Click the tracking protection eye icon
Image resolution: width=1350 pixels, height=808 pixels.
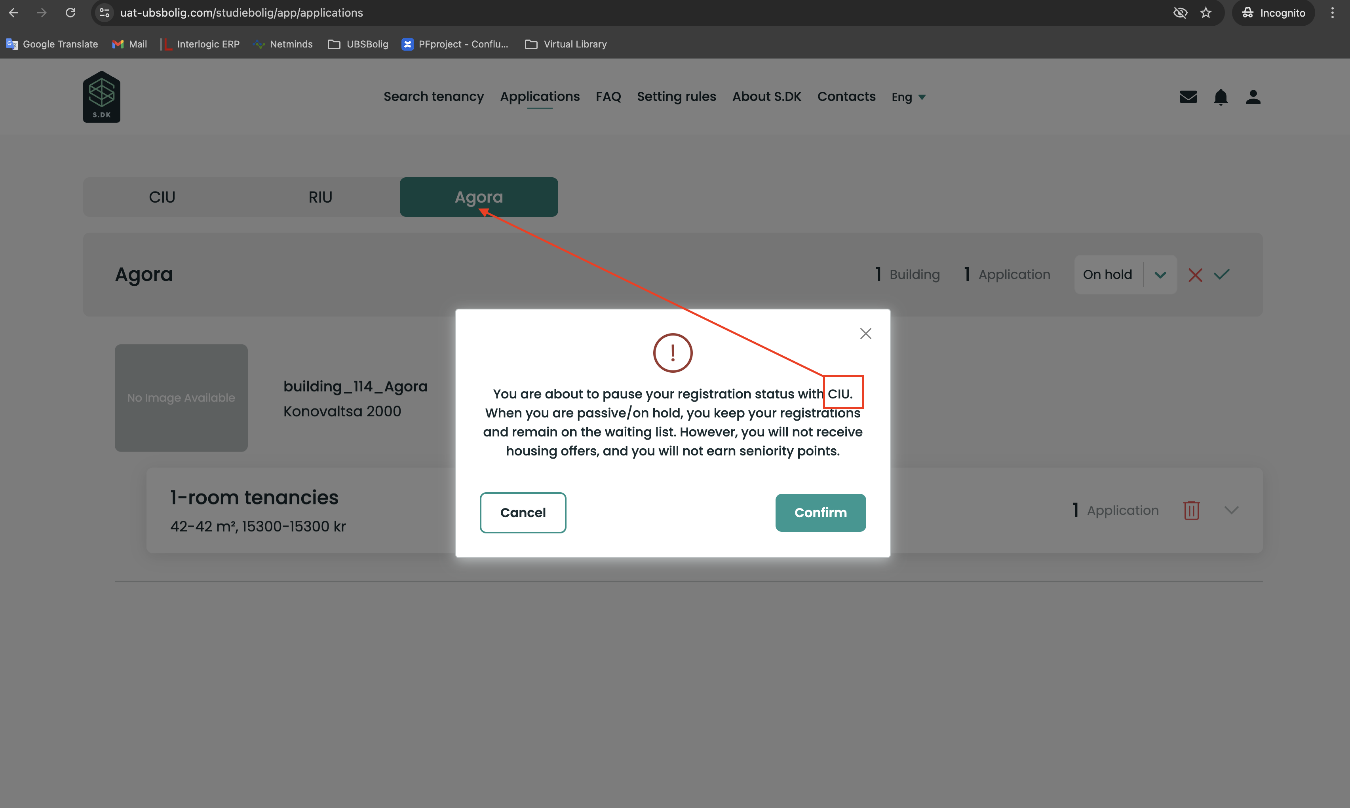coord(1180,13)
